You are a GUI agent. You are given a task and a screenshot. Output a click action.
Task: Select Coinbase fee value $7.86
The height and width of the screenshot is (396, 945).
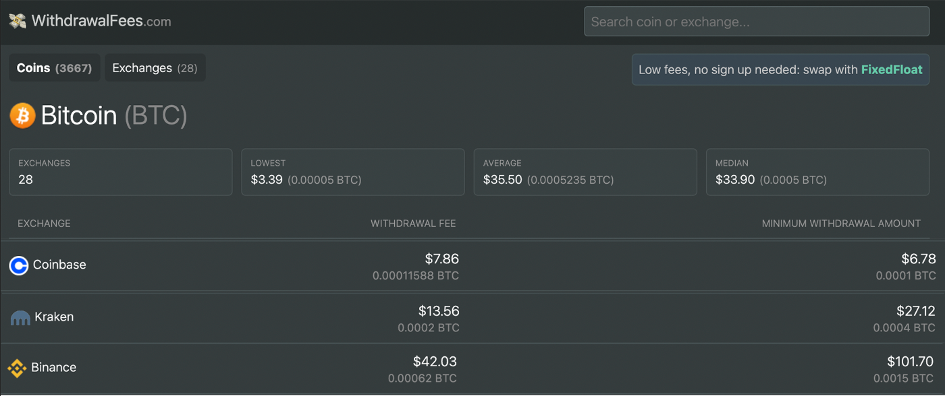pyautogui.click(x=442, y=259)
